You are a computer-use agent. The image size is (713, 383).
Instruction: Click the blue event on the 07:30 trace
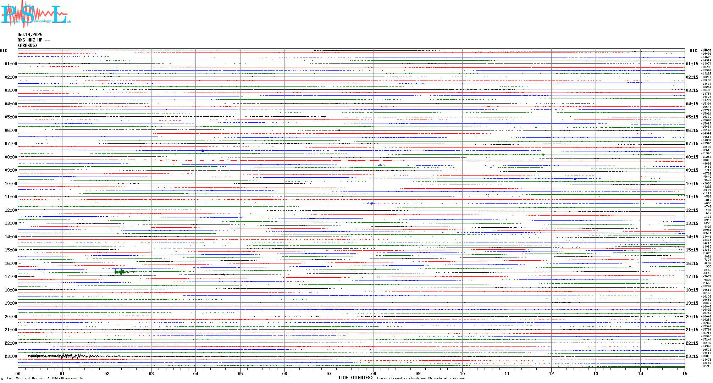pyautogui.click(x=203, y=151)
